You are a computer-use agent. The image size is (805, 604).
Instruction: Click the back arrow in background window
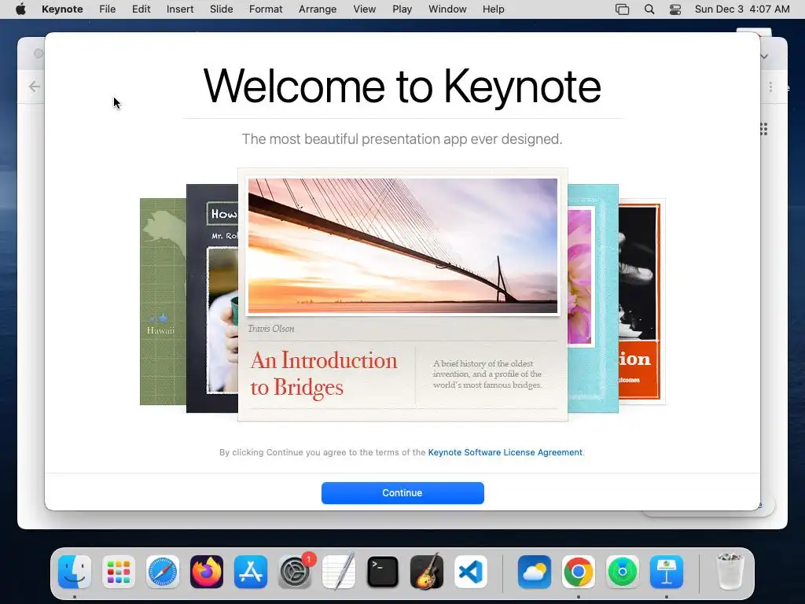click(35, 87)
